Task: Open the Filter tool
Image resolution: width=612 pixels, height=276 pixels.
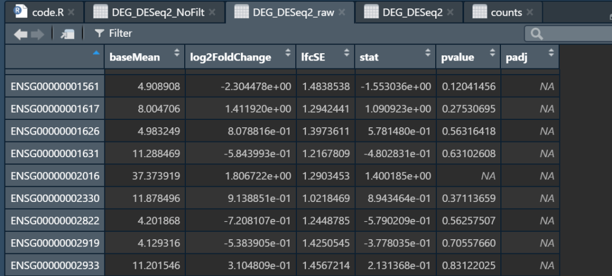Action: tap(113, 33)
